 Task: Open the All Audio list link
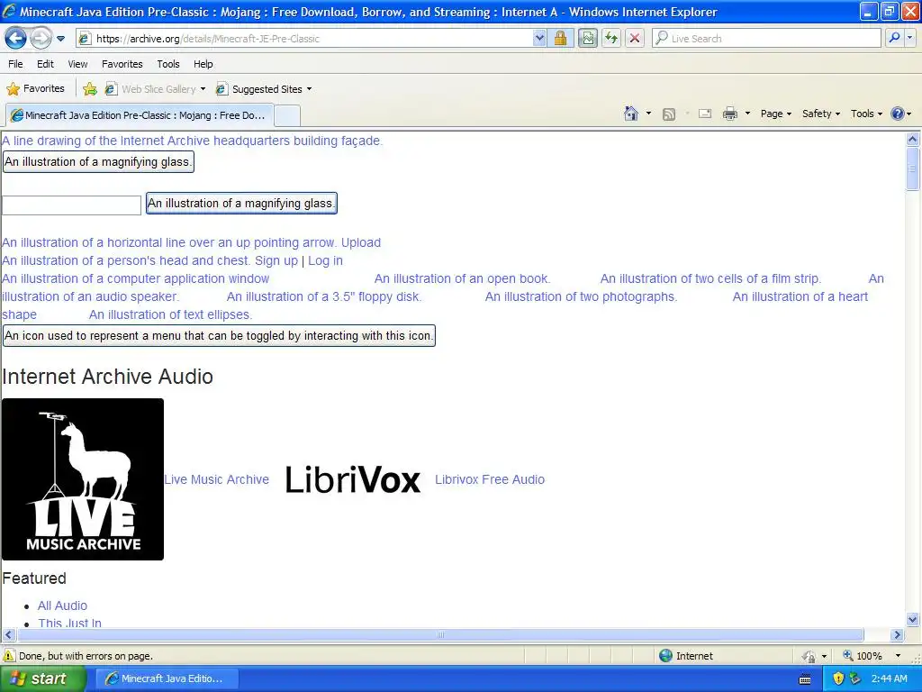[62, 605]
